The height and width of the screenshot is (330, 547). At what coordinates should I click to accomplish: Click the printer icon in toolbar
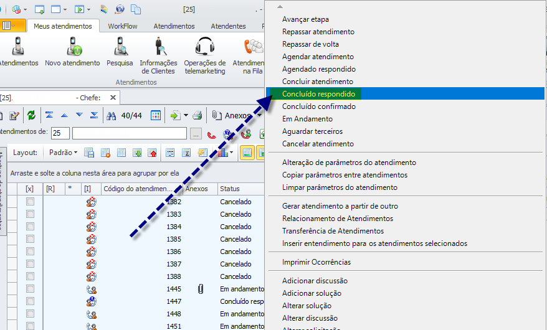coord(197,115)
